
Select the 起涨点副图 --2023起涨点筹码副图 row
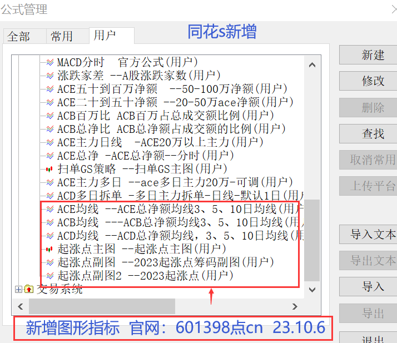(166, 262)
